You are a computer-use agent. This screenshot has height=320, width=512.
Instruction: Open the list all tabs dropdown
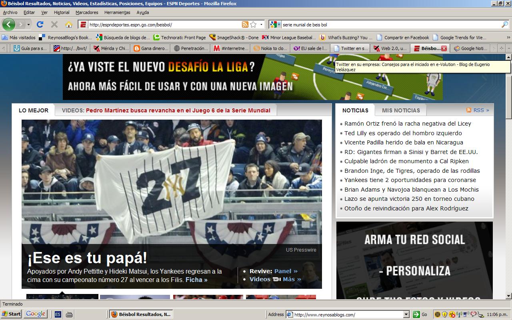508,48
